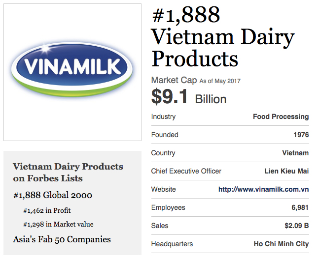Image resolution: width=318 pixels, height=259 pixels.
Task: Click the Founded 1976 value
Action: 301,135
